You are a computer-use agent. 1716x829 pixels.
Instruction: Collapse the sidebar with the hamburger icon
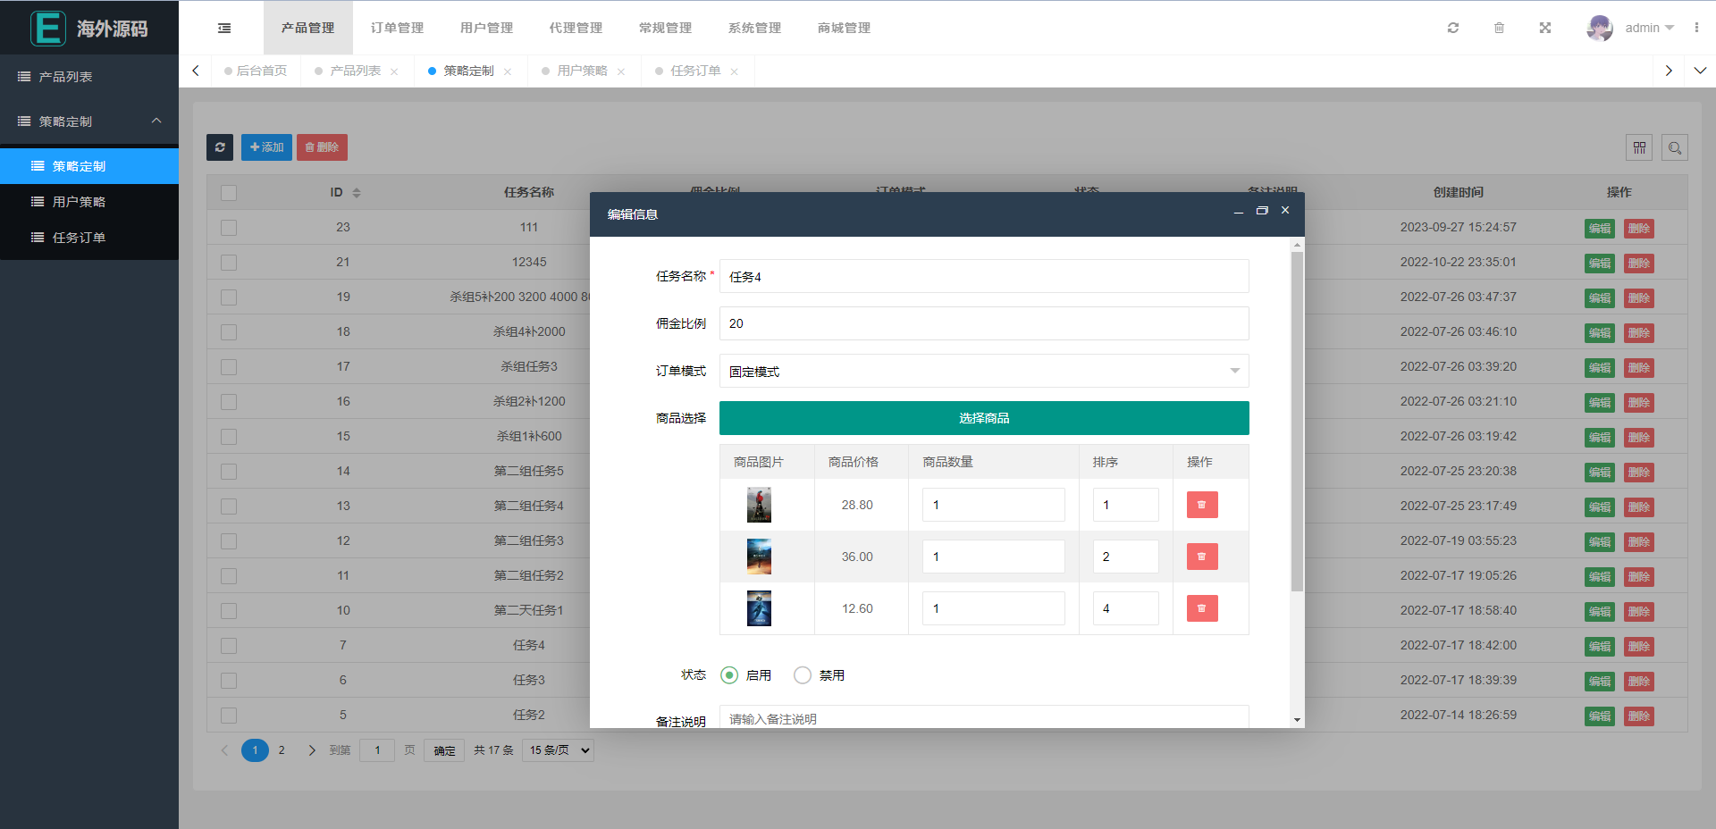223,28
